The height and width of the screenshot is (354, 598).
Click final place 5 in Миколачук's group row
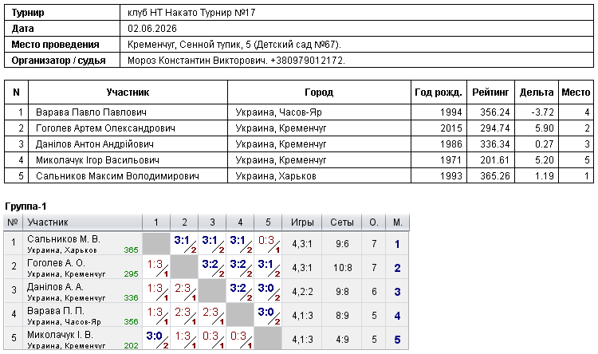pos(397,340)
